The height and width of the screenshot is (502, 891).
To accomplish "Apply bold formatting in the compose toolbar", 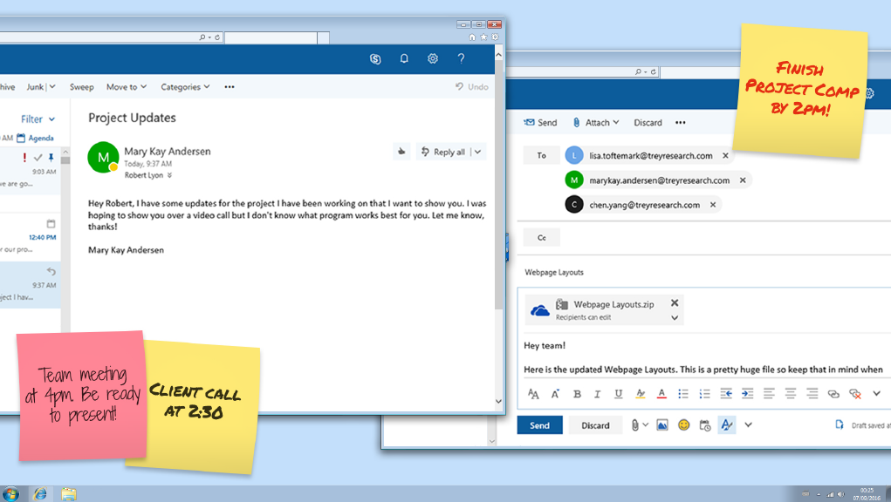I will pyautogui.click(x=577, y=394).
